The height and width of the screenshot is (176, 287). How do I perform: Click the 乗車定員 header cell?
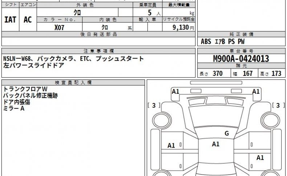point(147,5)
